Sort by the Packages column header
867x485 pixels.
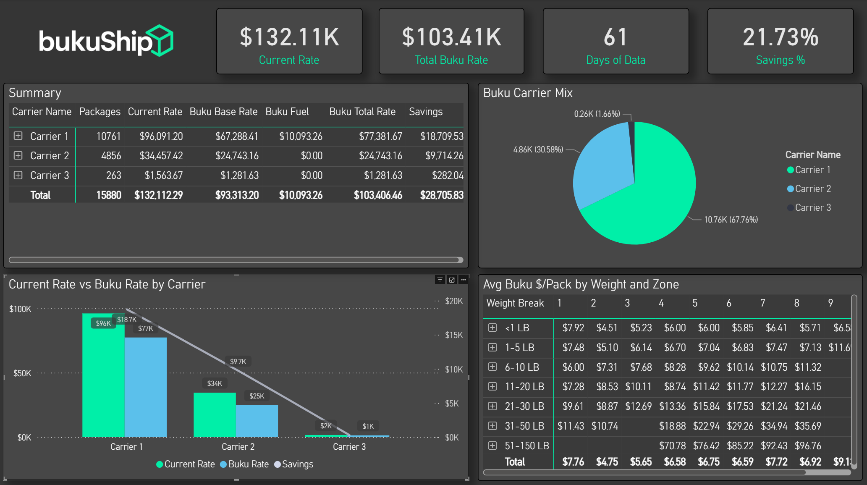tap(100, 112)
